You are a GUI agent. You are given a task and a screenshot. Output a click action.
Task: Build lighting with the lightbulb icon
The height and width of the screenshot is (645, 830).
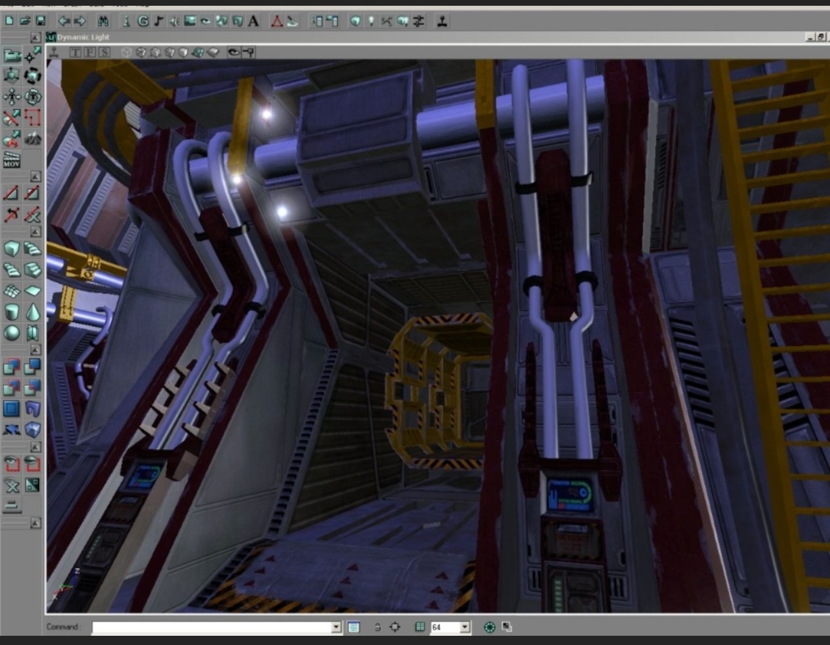pyautogui.click(x=371, y=21)
